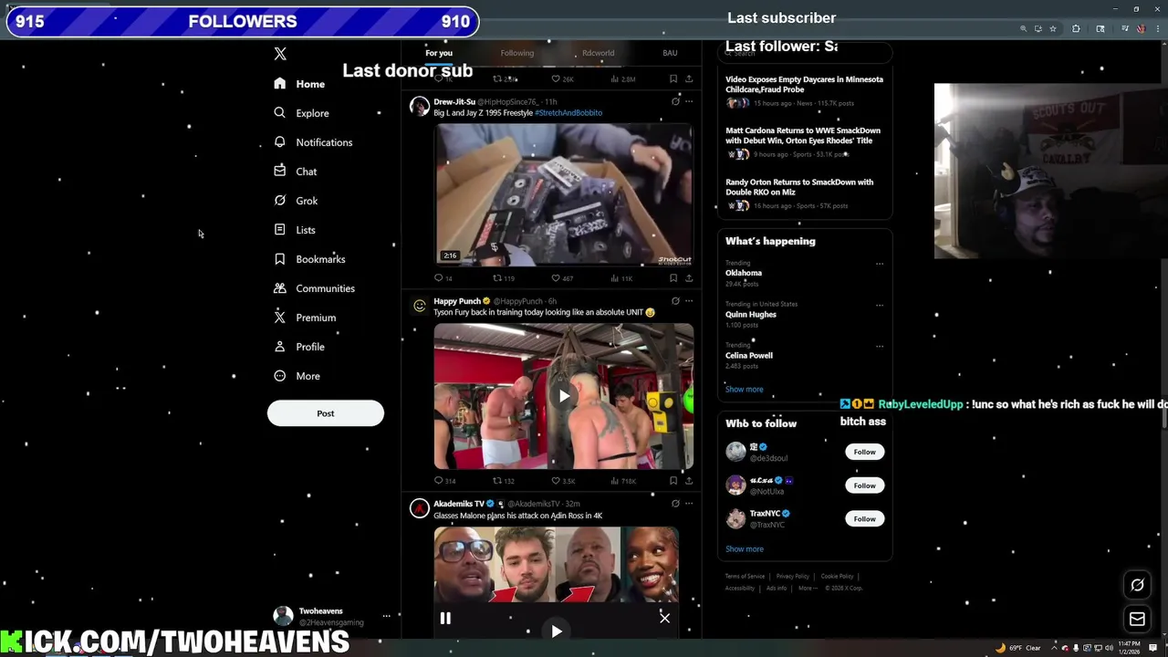Bookmark the top post with 2.8M views
Screen dimensions: 1168x657
point(673,79)
